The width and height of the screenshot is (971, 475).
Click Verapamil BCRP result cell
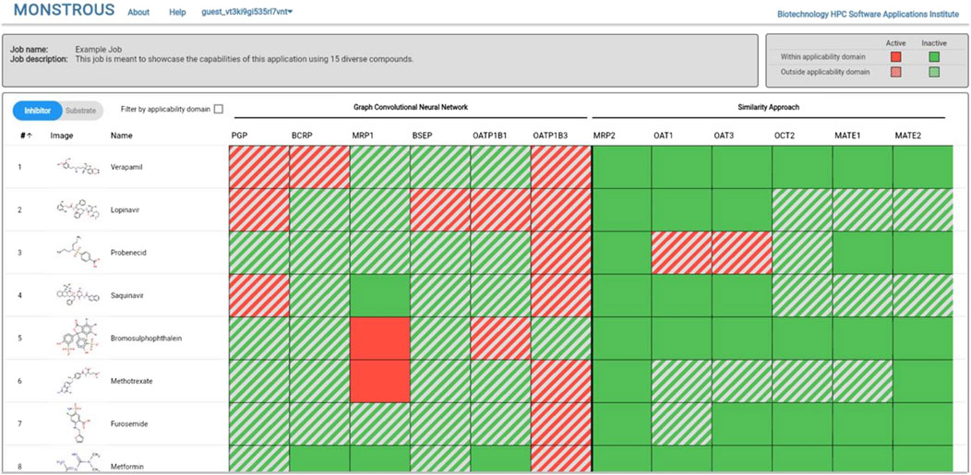coord(319,167)
